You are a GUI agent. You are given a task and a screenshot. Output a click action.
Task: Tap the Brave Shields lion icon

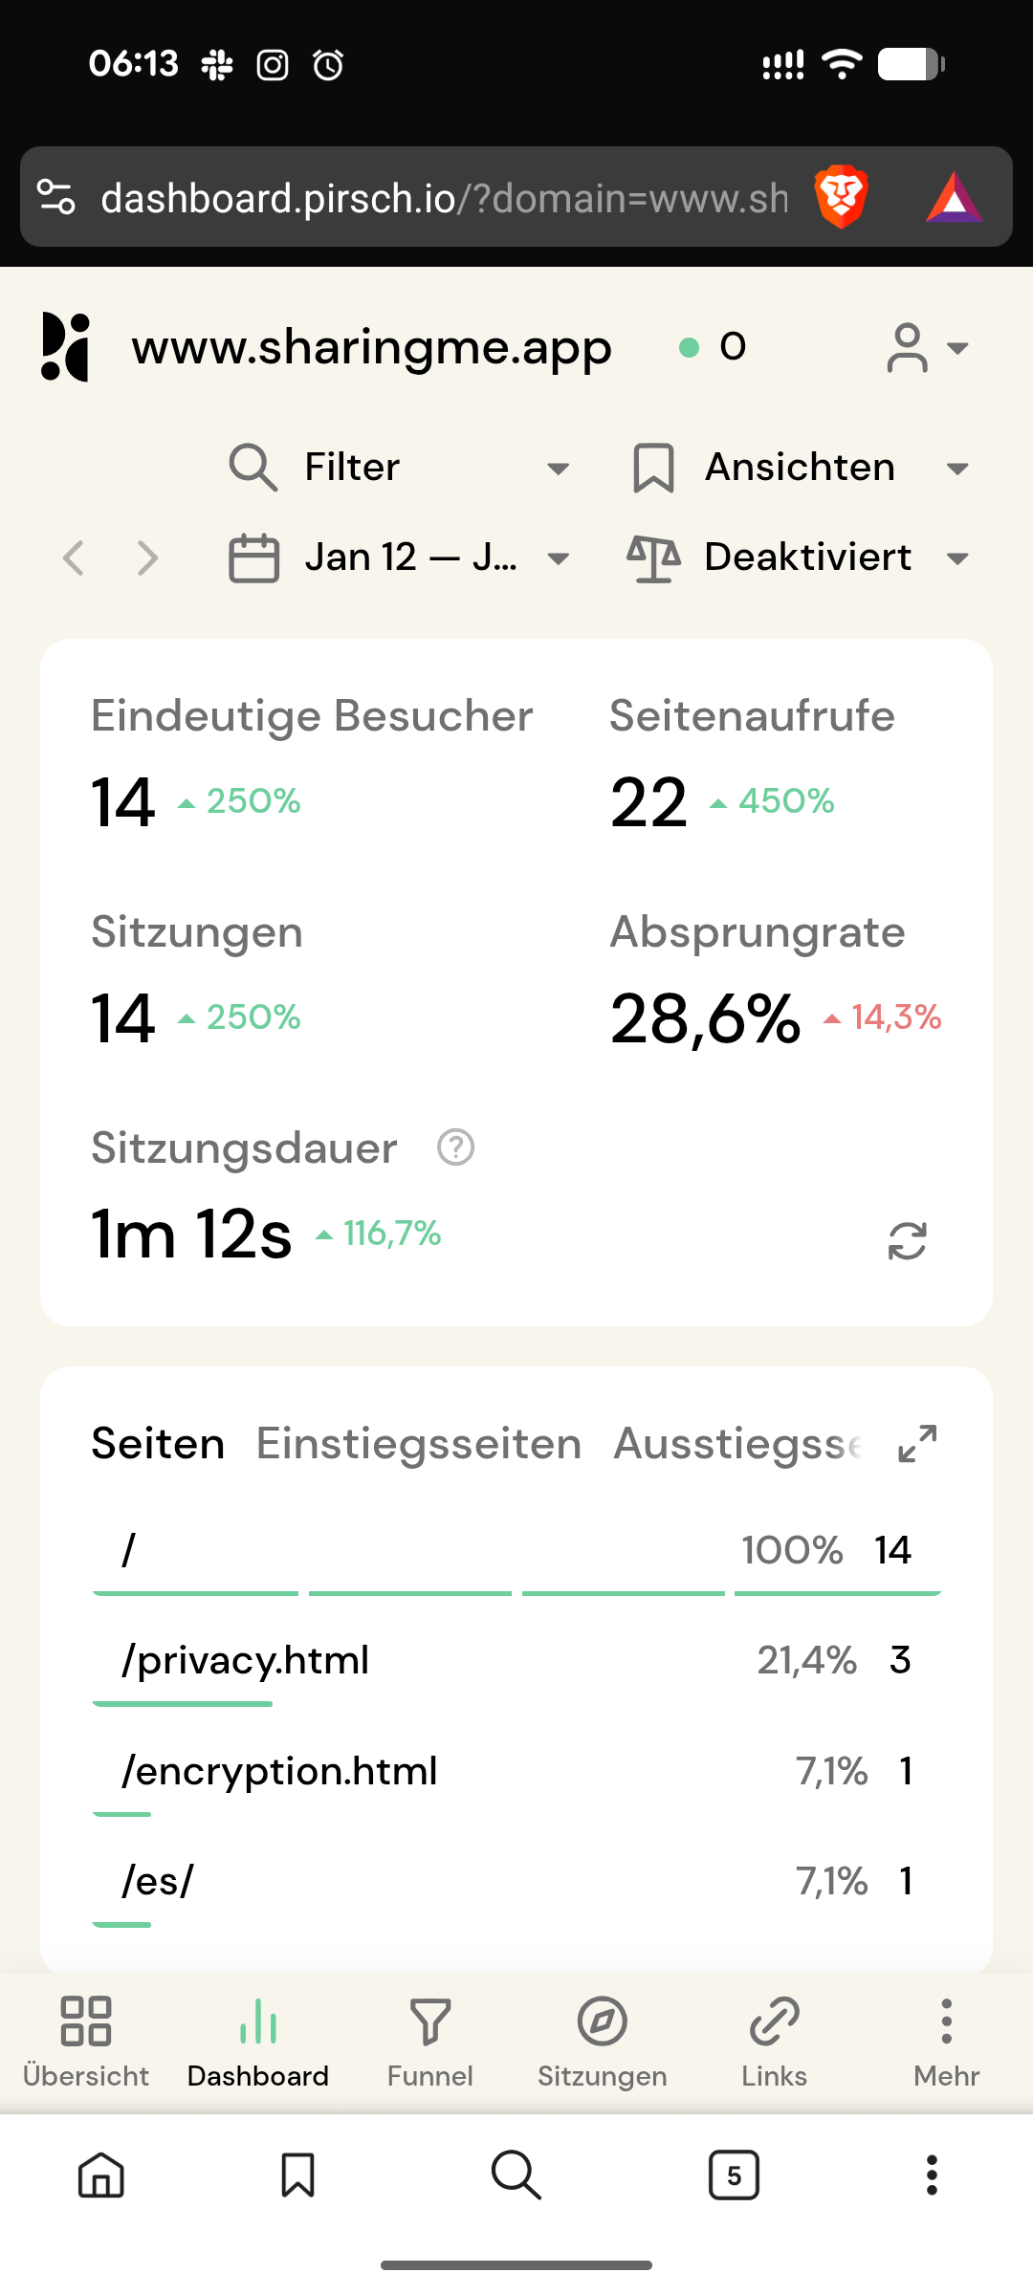pyautogui.click(x=841, y=197)
